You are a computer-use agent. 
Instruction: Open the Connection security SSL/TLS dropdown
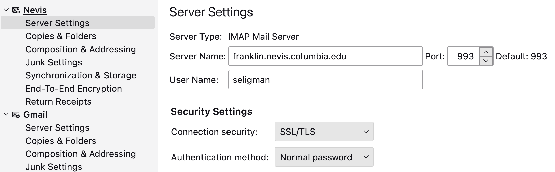coord(324,132)
